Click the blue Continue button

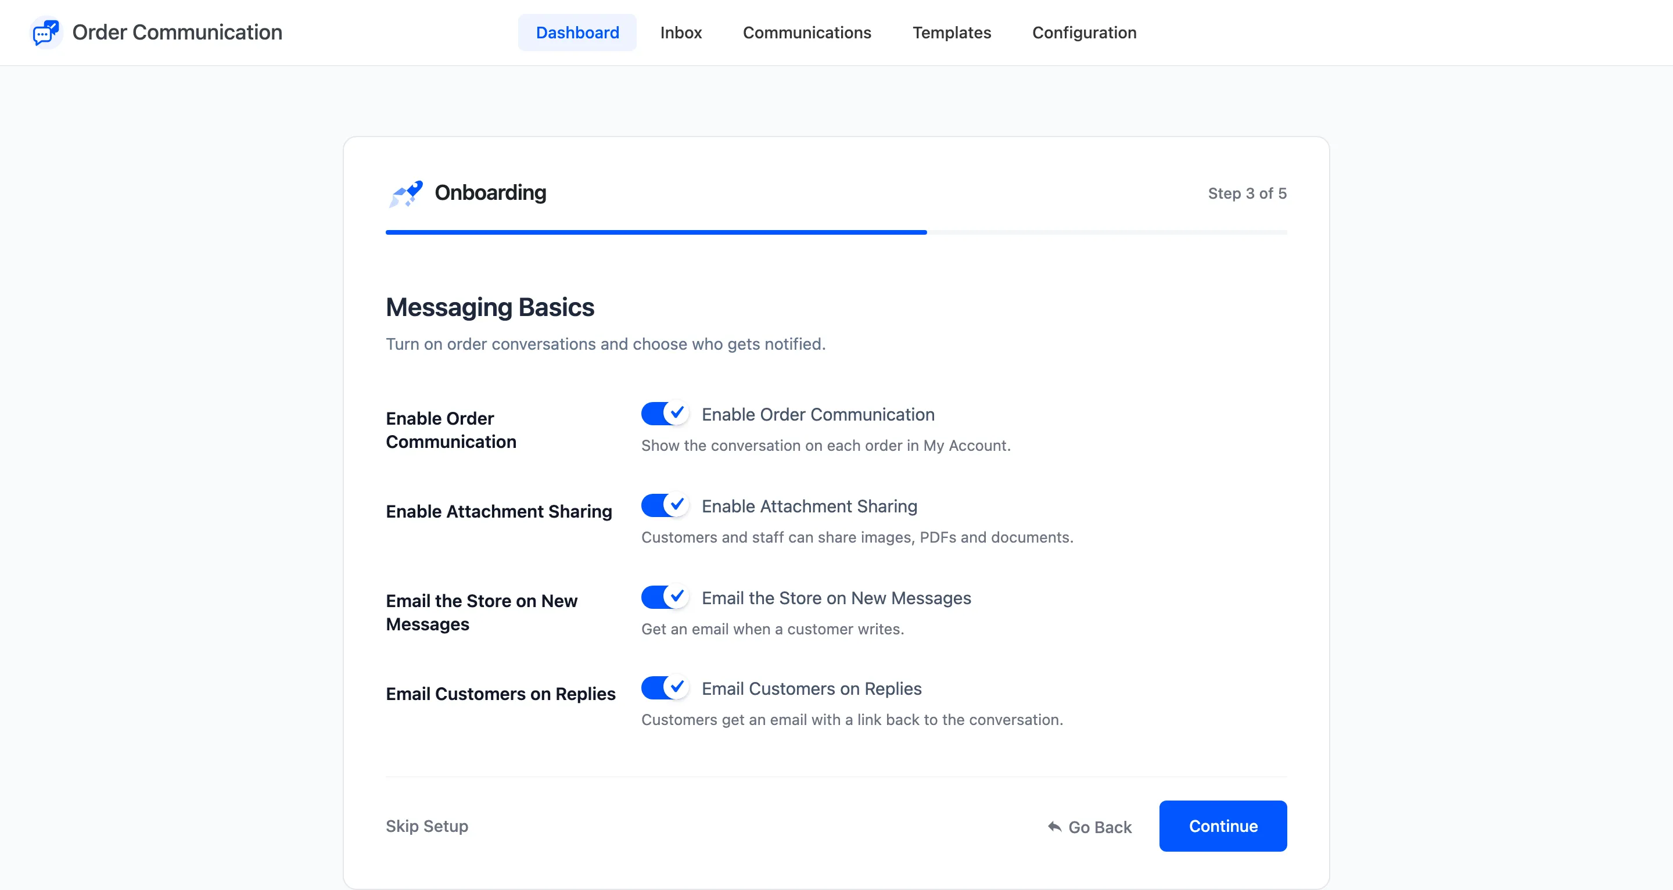(1223, 826)
